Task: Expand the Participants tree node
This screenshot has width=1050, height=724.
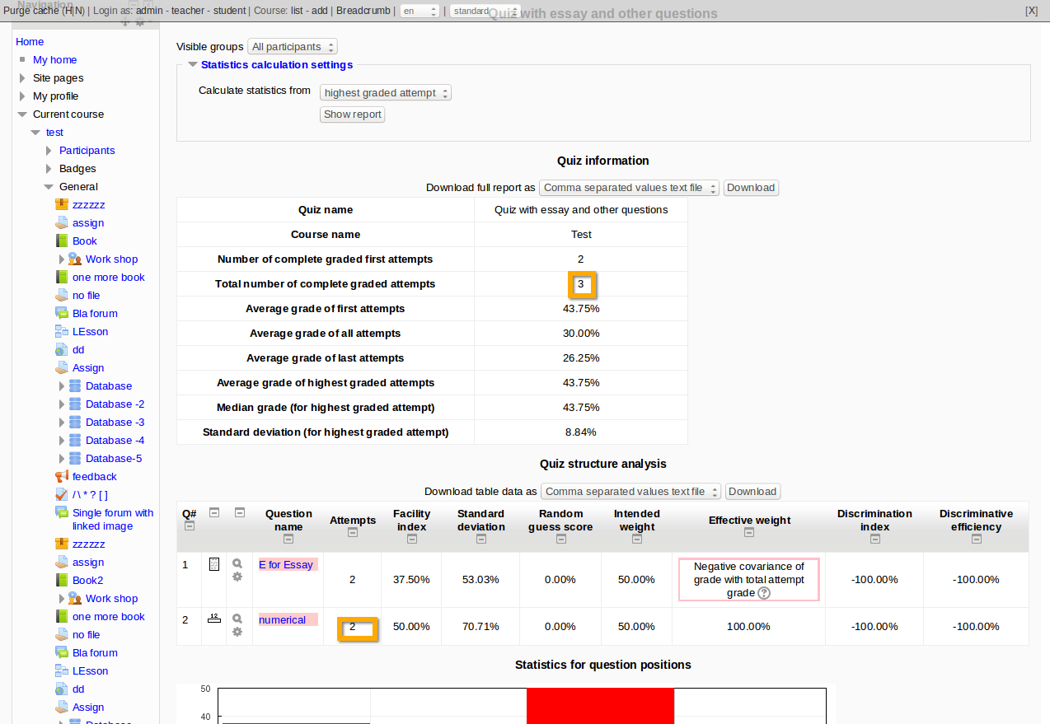Action: pos(49,151)
